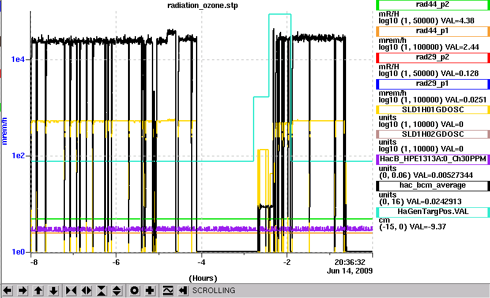This screenshot has width=490, height=298.
Task: Click the Jun 14, 2009 date label
Action: 350,271
